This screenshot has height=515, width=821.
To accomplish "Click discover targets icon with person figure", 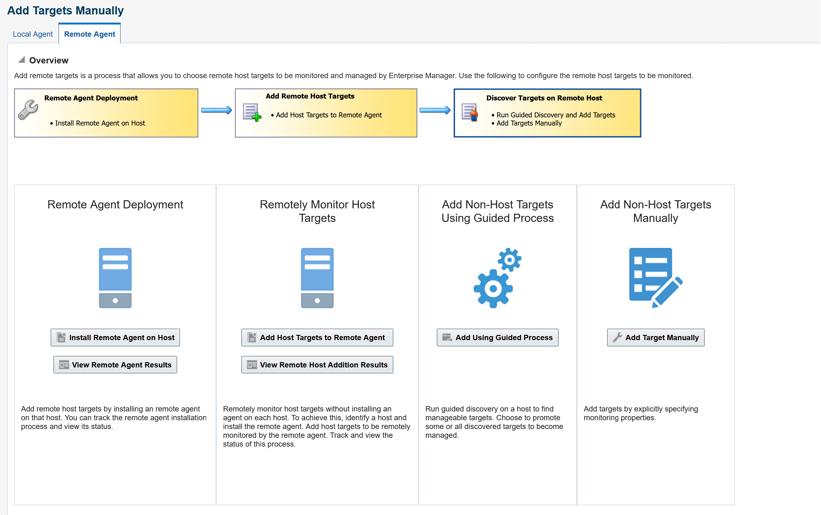I will [470, 112].
